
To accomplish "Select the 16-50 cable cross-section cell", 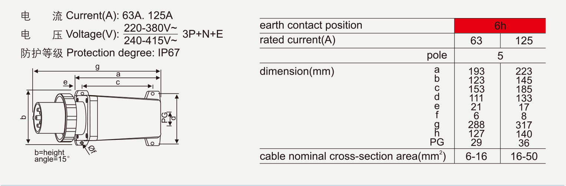I will pos(524,156).
